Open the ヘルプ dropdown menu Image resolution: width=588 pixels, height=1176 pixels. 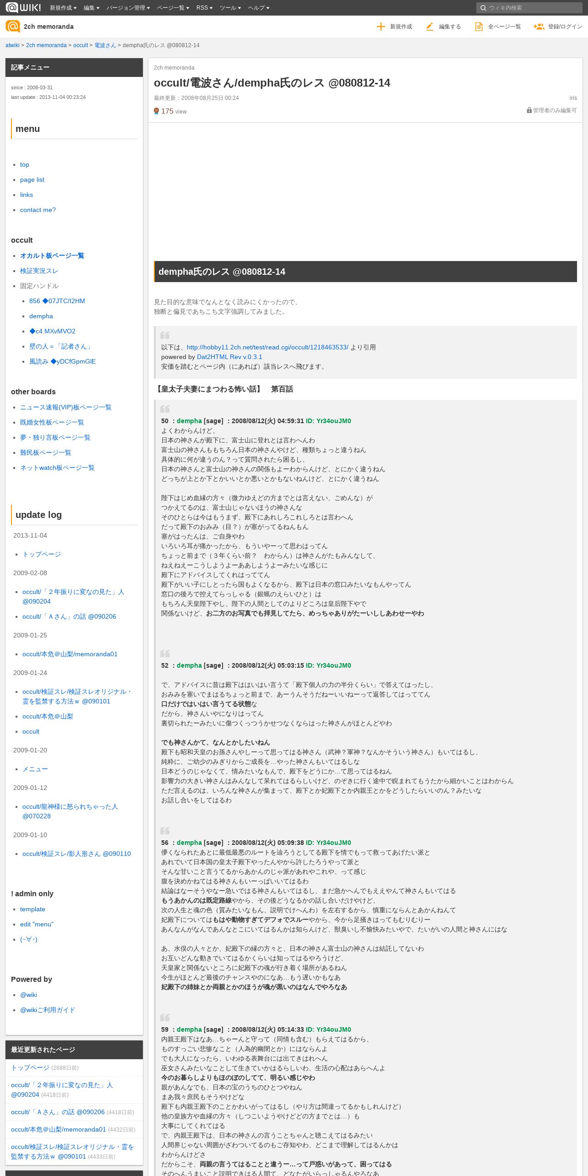click(259, 8)
